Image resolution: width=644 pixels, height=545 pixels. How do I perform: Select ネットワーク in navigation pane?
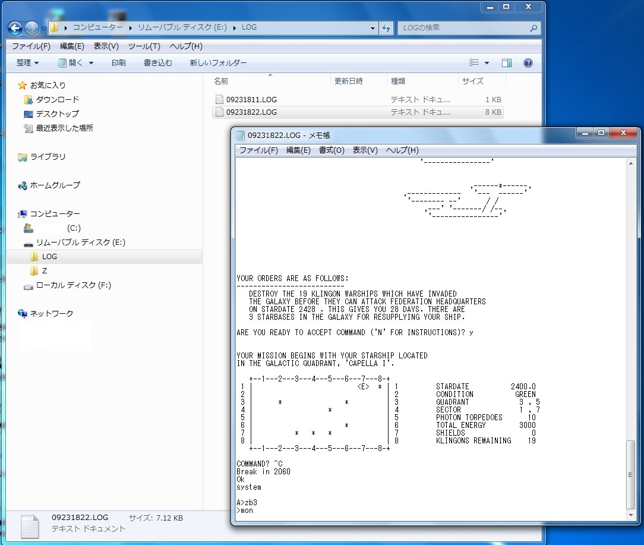click(51, 314)
